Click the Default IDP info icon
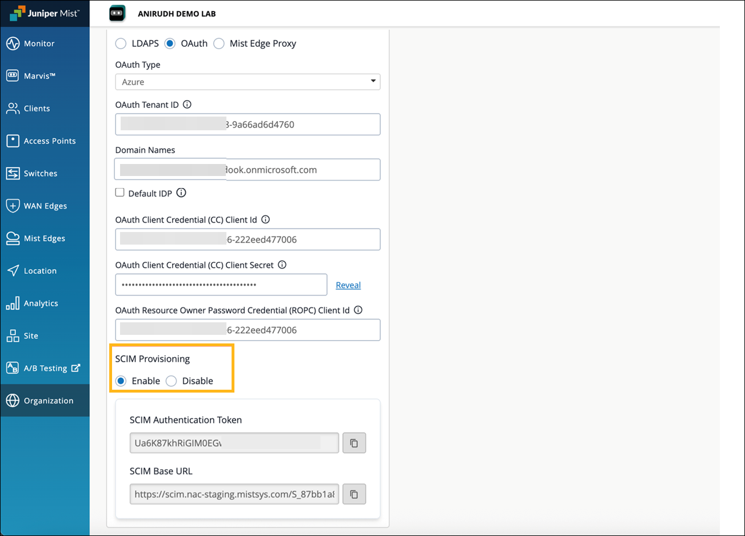This screenshot has width=745, height=536. (x=181, y=193)
